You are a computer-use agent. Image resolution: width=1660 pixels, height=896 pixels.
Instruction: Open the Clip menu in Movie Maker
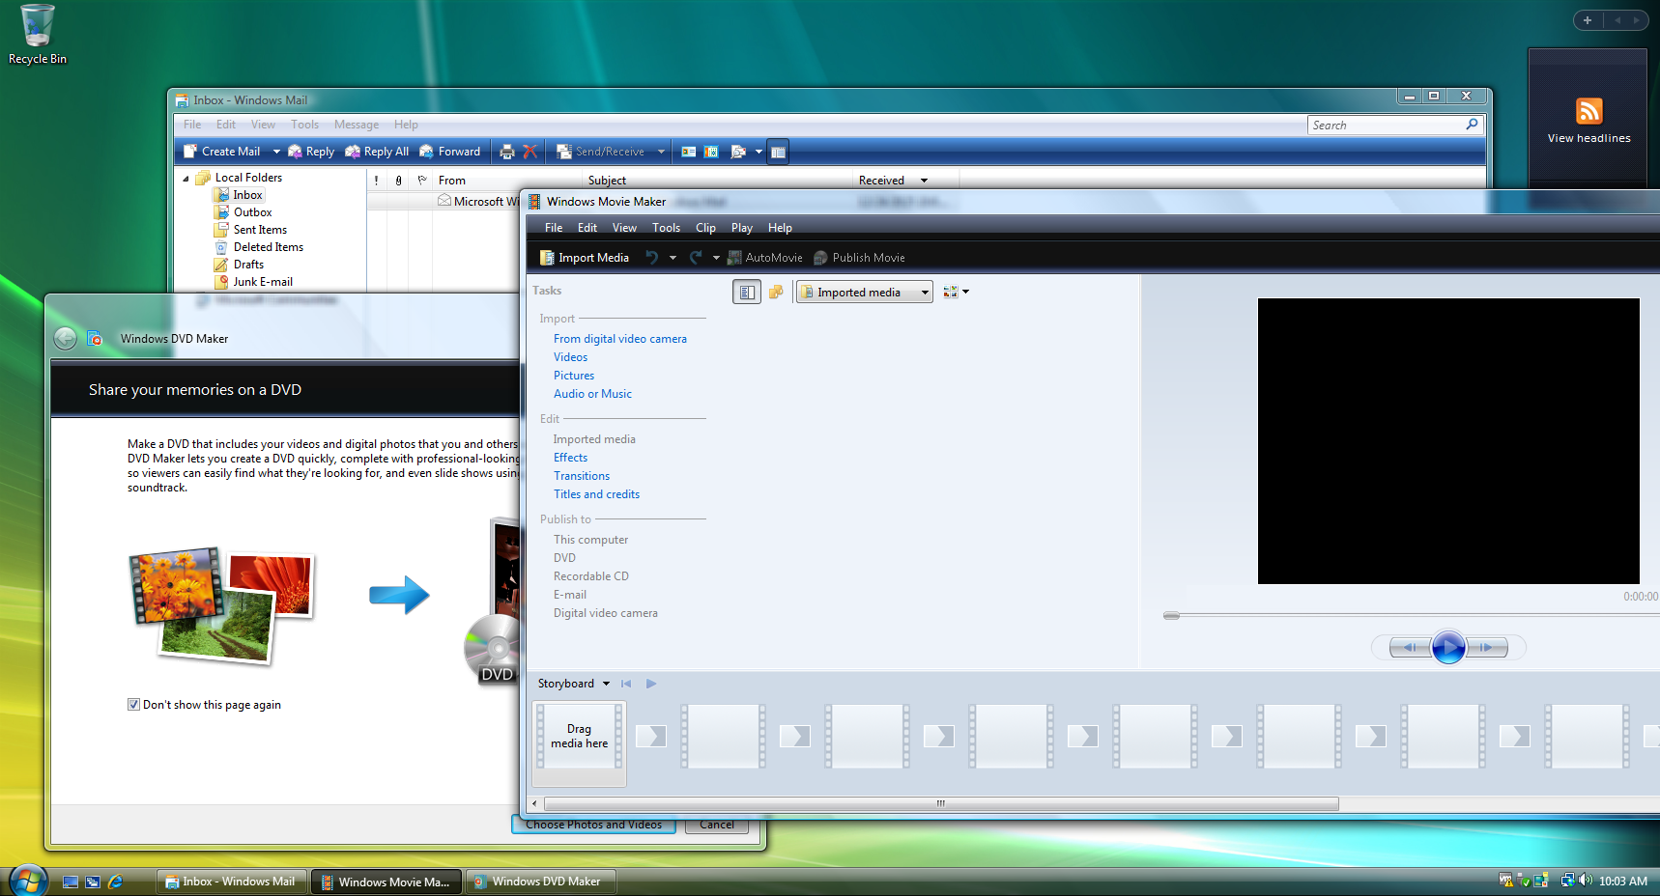[x=705, y=228]
